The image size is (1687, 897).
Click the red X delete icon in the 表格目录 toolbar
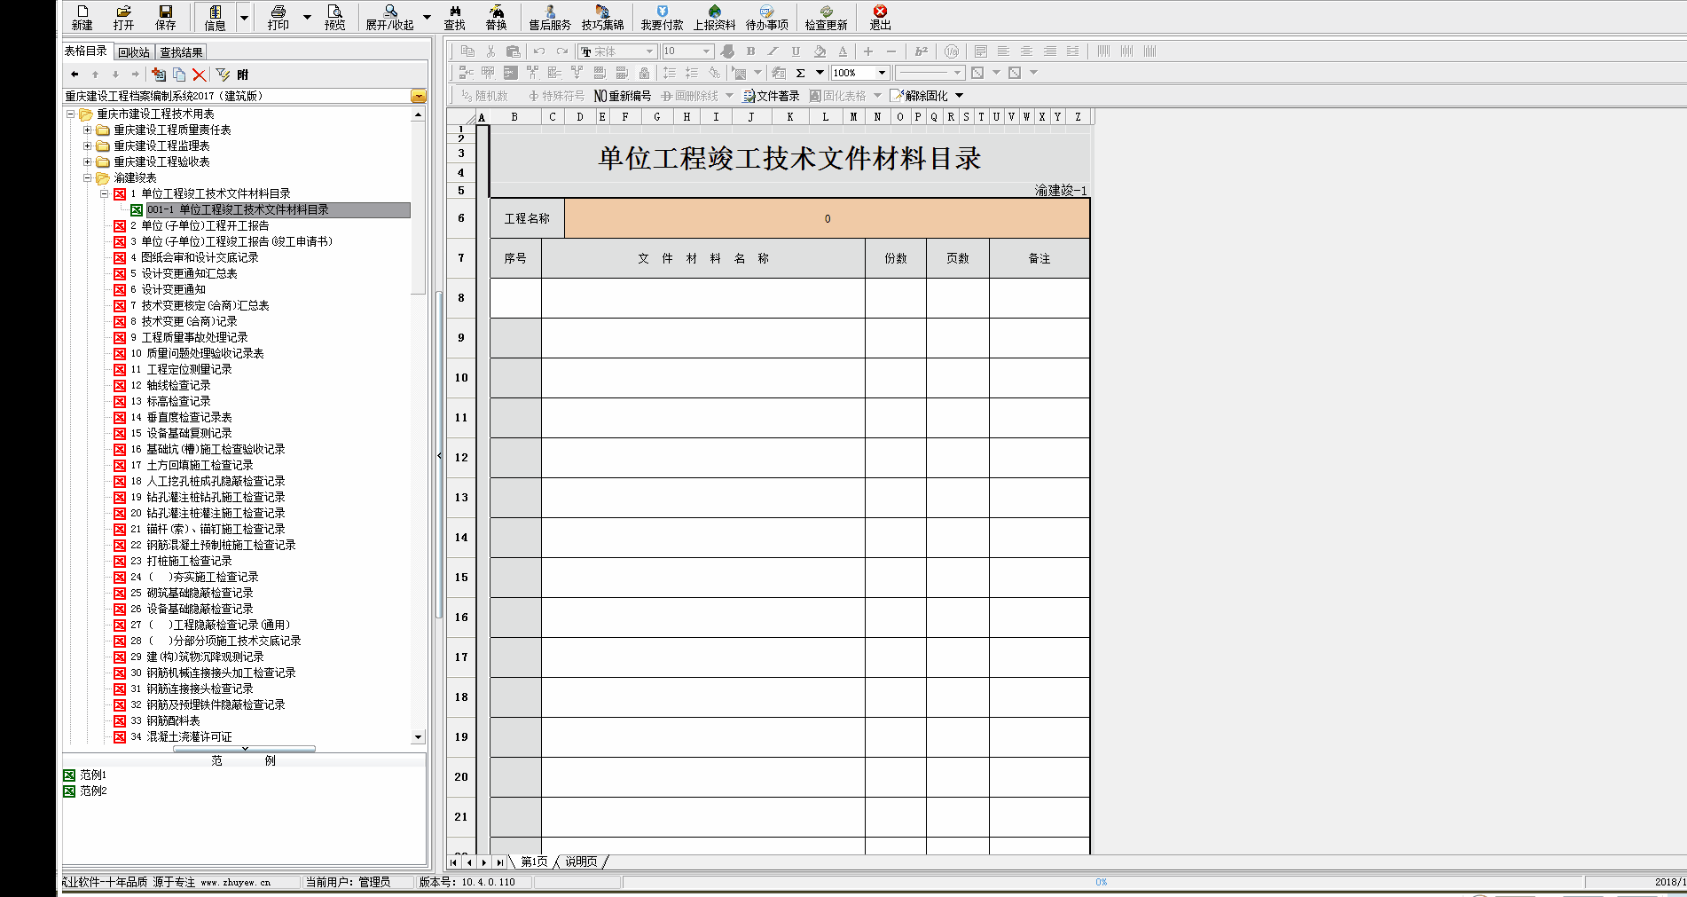200,75
